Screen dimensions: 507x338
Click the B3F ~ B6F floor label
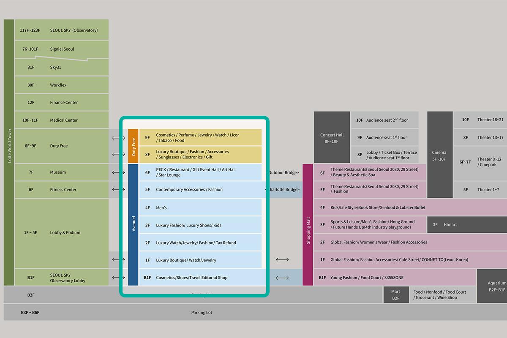(30, 313)
